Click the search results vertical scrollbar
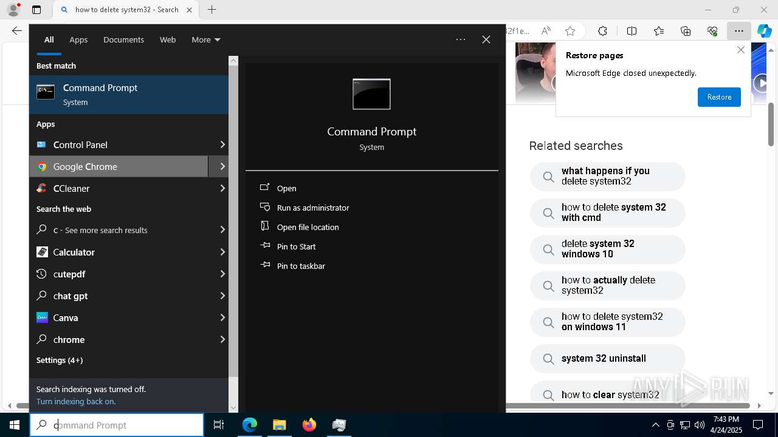Viewport: 778px width, 437px height. click(233, 221)
